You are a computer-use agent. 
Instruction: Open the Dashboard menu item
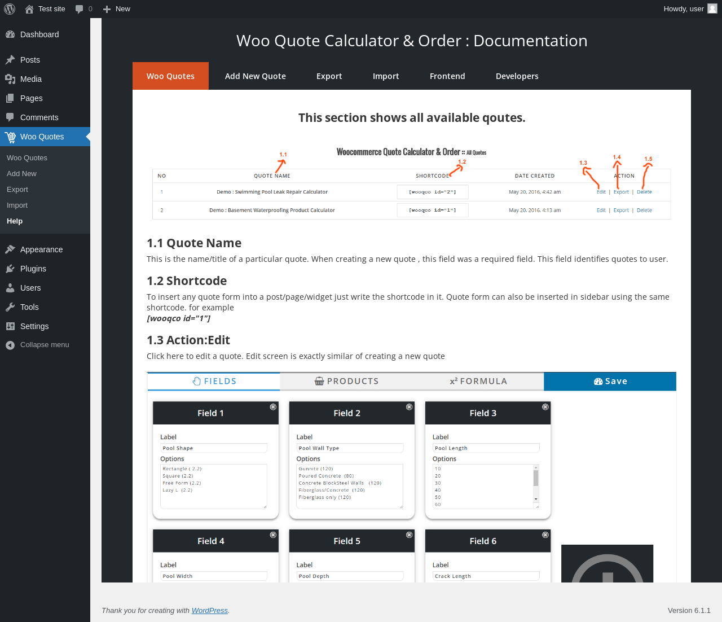pos(45,34)
